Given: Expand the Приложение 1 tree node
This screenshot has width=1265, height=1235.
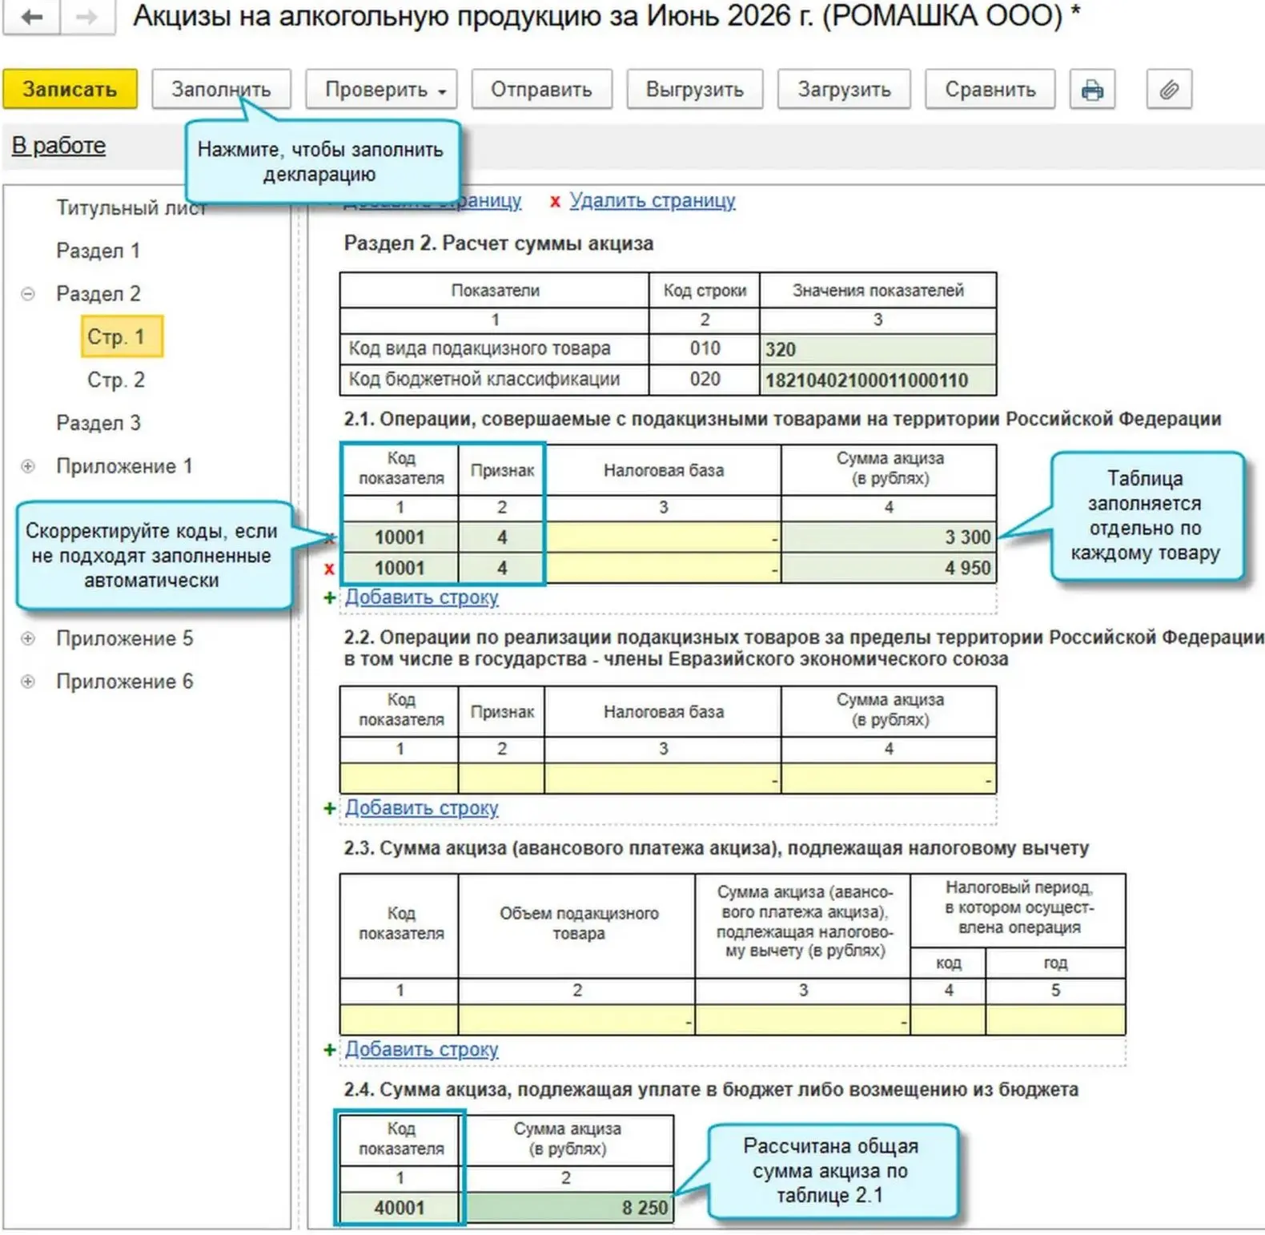Looking at the screenshot, I should (28, 466).
